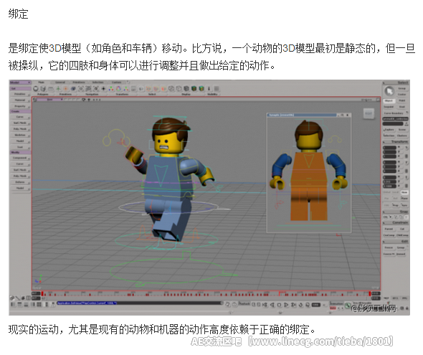Toggle the Plane transform mode
Image resolution: width=423 pixels, height=355 pixels.
click(404, 198)
